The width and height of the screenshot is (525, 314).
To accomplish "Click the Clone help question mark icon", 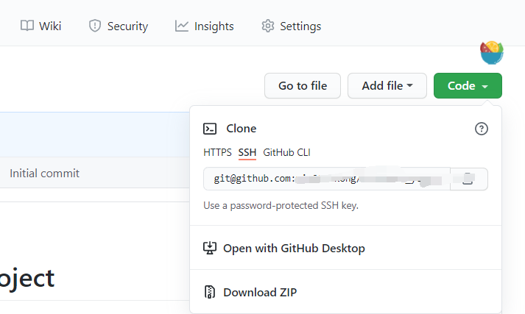I will pyautogui.click(x=481, y=129).
